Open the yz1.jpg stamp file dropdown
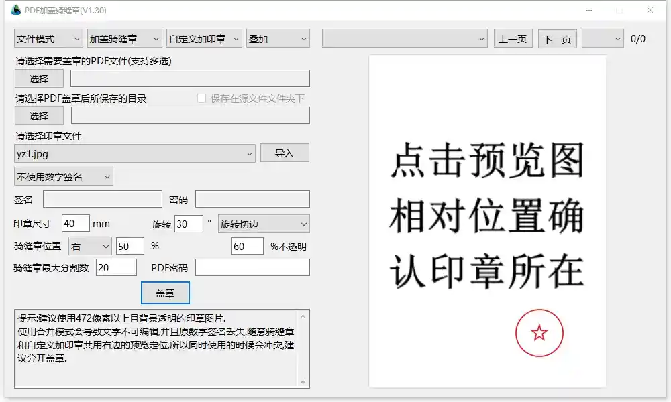This screenshot has width=671, height=402. click(x=134, y=153)
